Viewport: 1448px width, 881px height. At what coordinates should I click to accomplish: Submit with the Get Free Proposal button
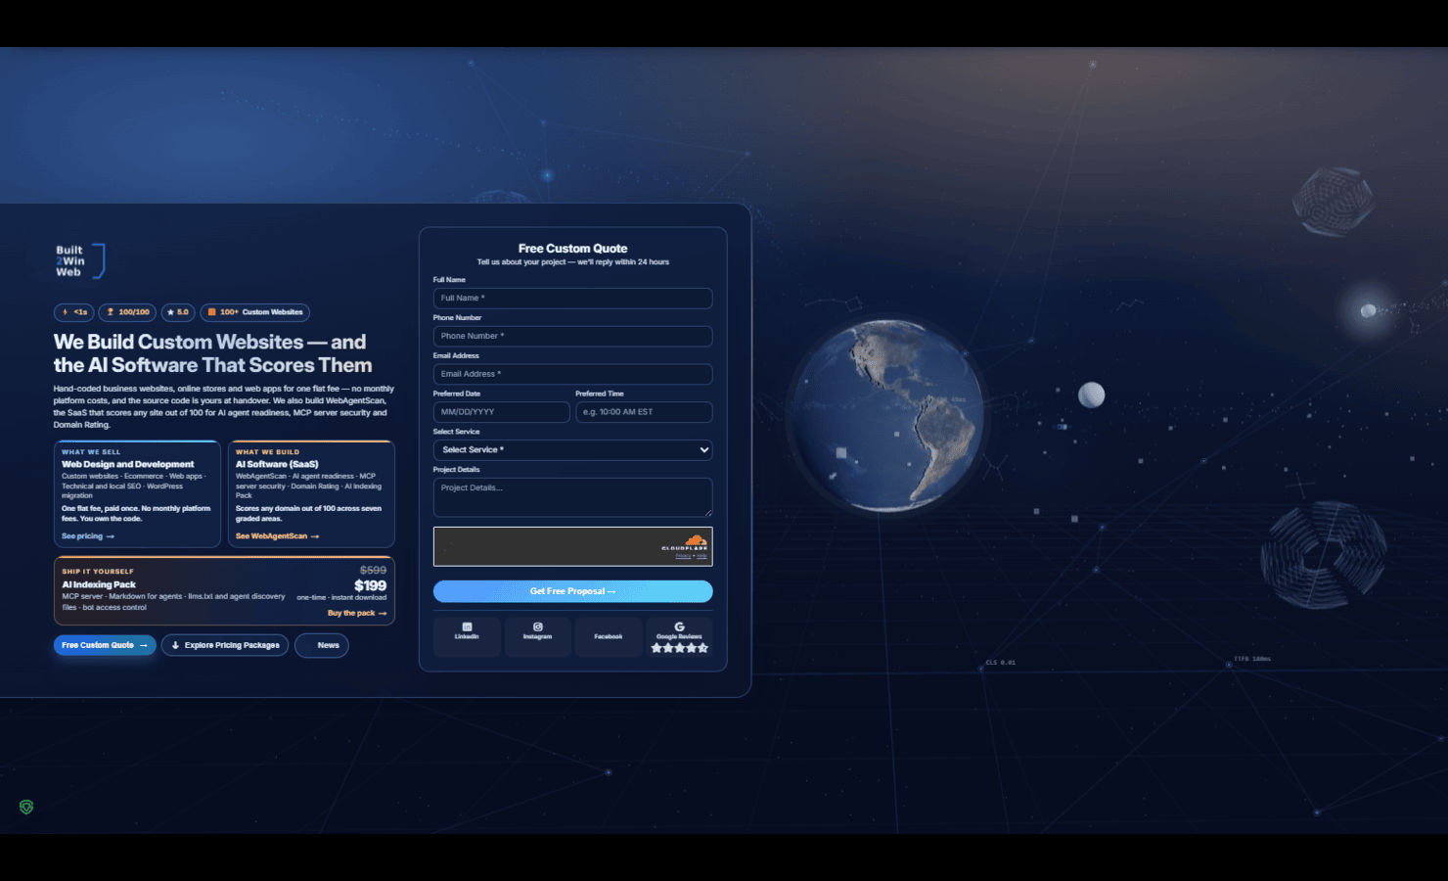[x=572, y=591]
